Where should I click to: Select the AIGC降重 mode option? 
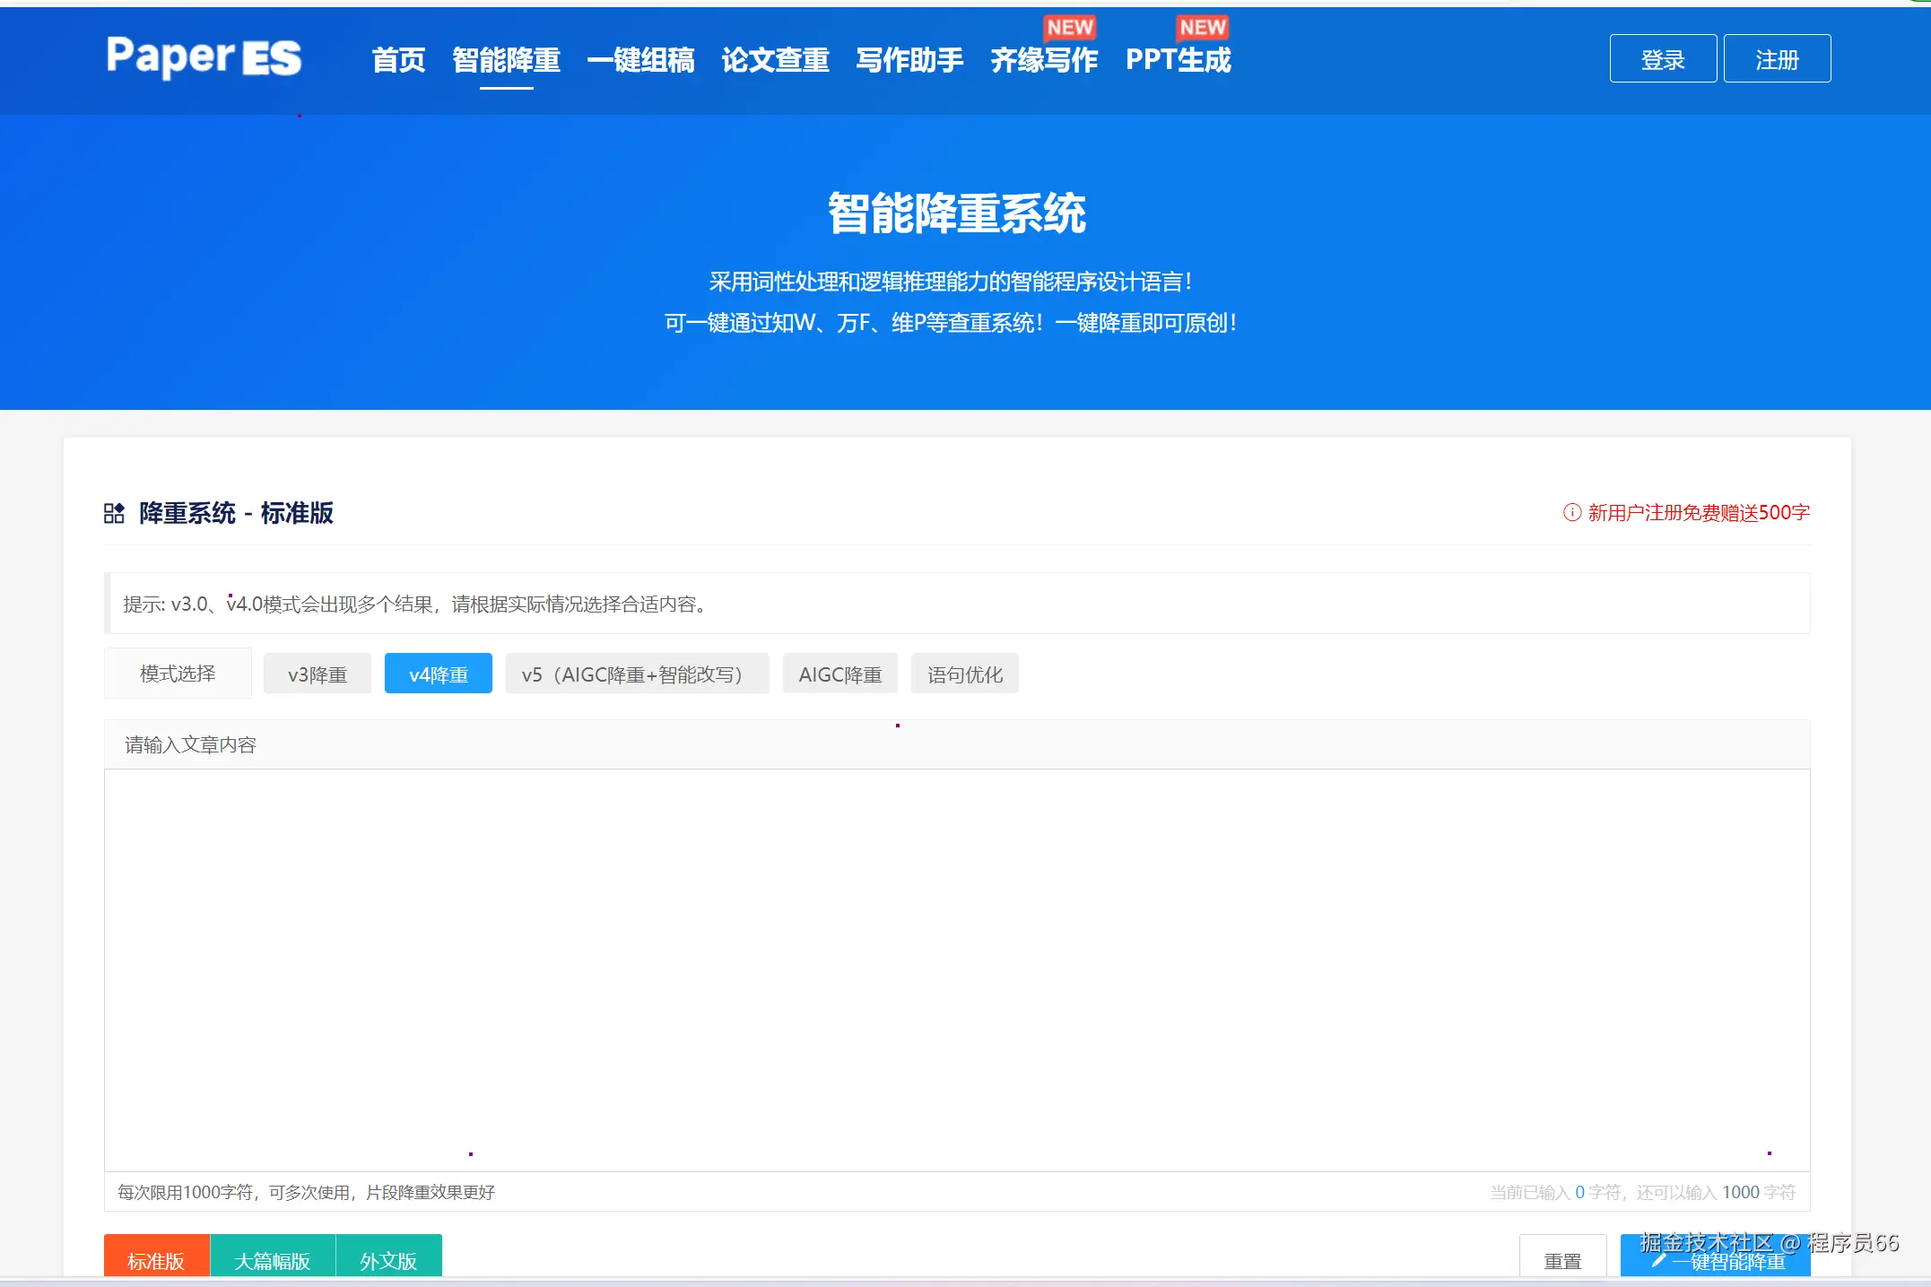coord(840,674)
